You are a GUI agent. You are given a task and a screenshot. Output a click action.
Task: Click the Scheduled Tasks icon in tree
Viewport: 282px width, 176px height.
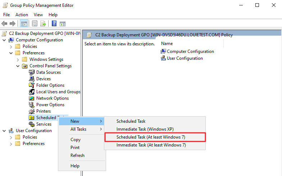(x=32, y=118)
